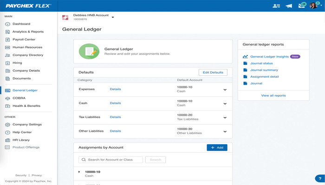
Task: Click the user contacts icon in header
Action: [x=276, y=6]
